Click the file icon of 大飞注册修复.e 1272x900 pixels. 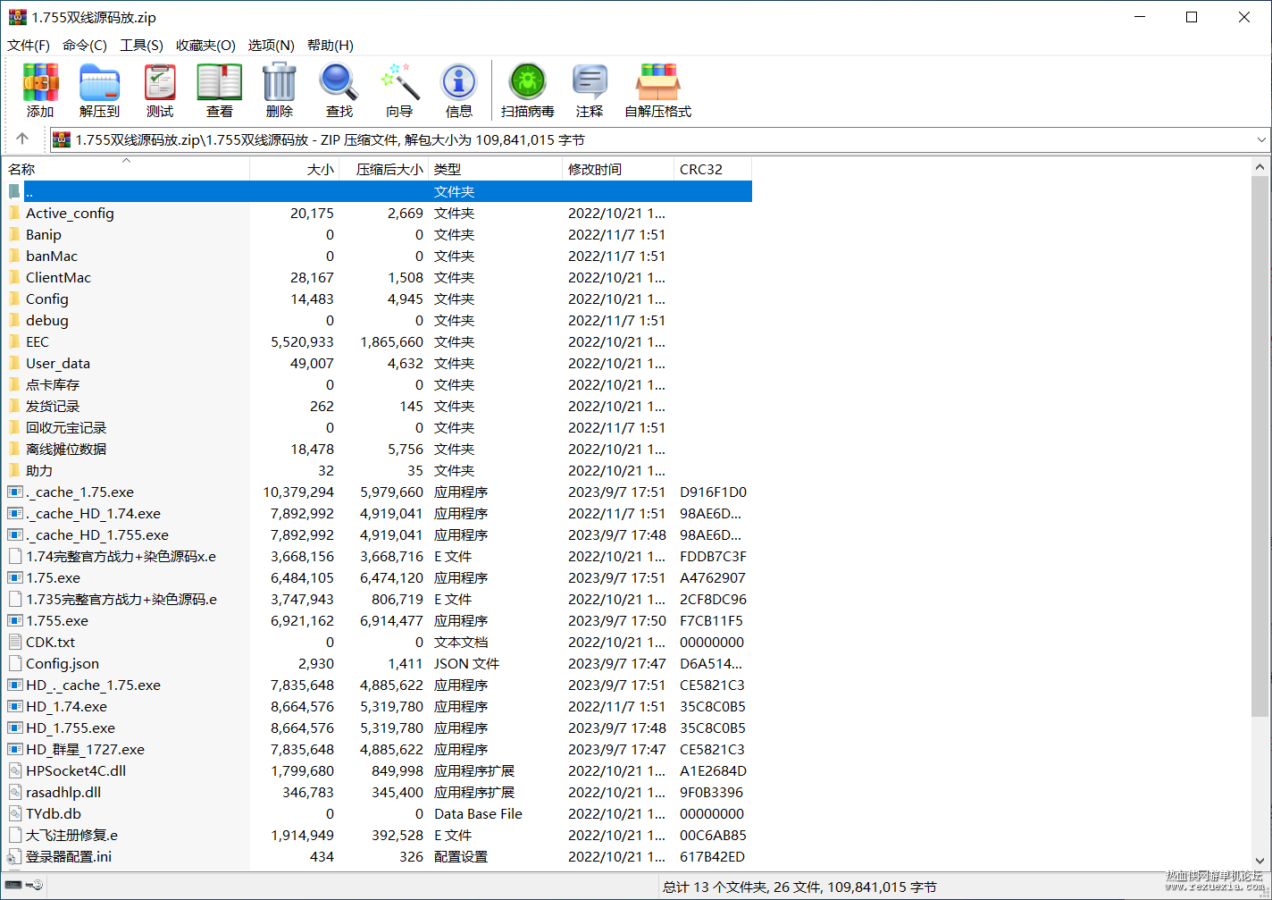click(14, 835)
